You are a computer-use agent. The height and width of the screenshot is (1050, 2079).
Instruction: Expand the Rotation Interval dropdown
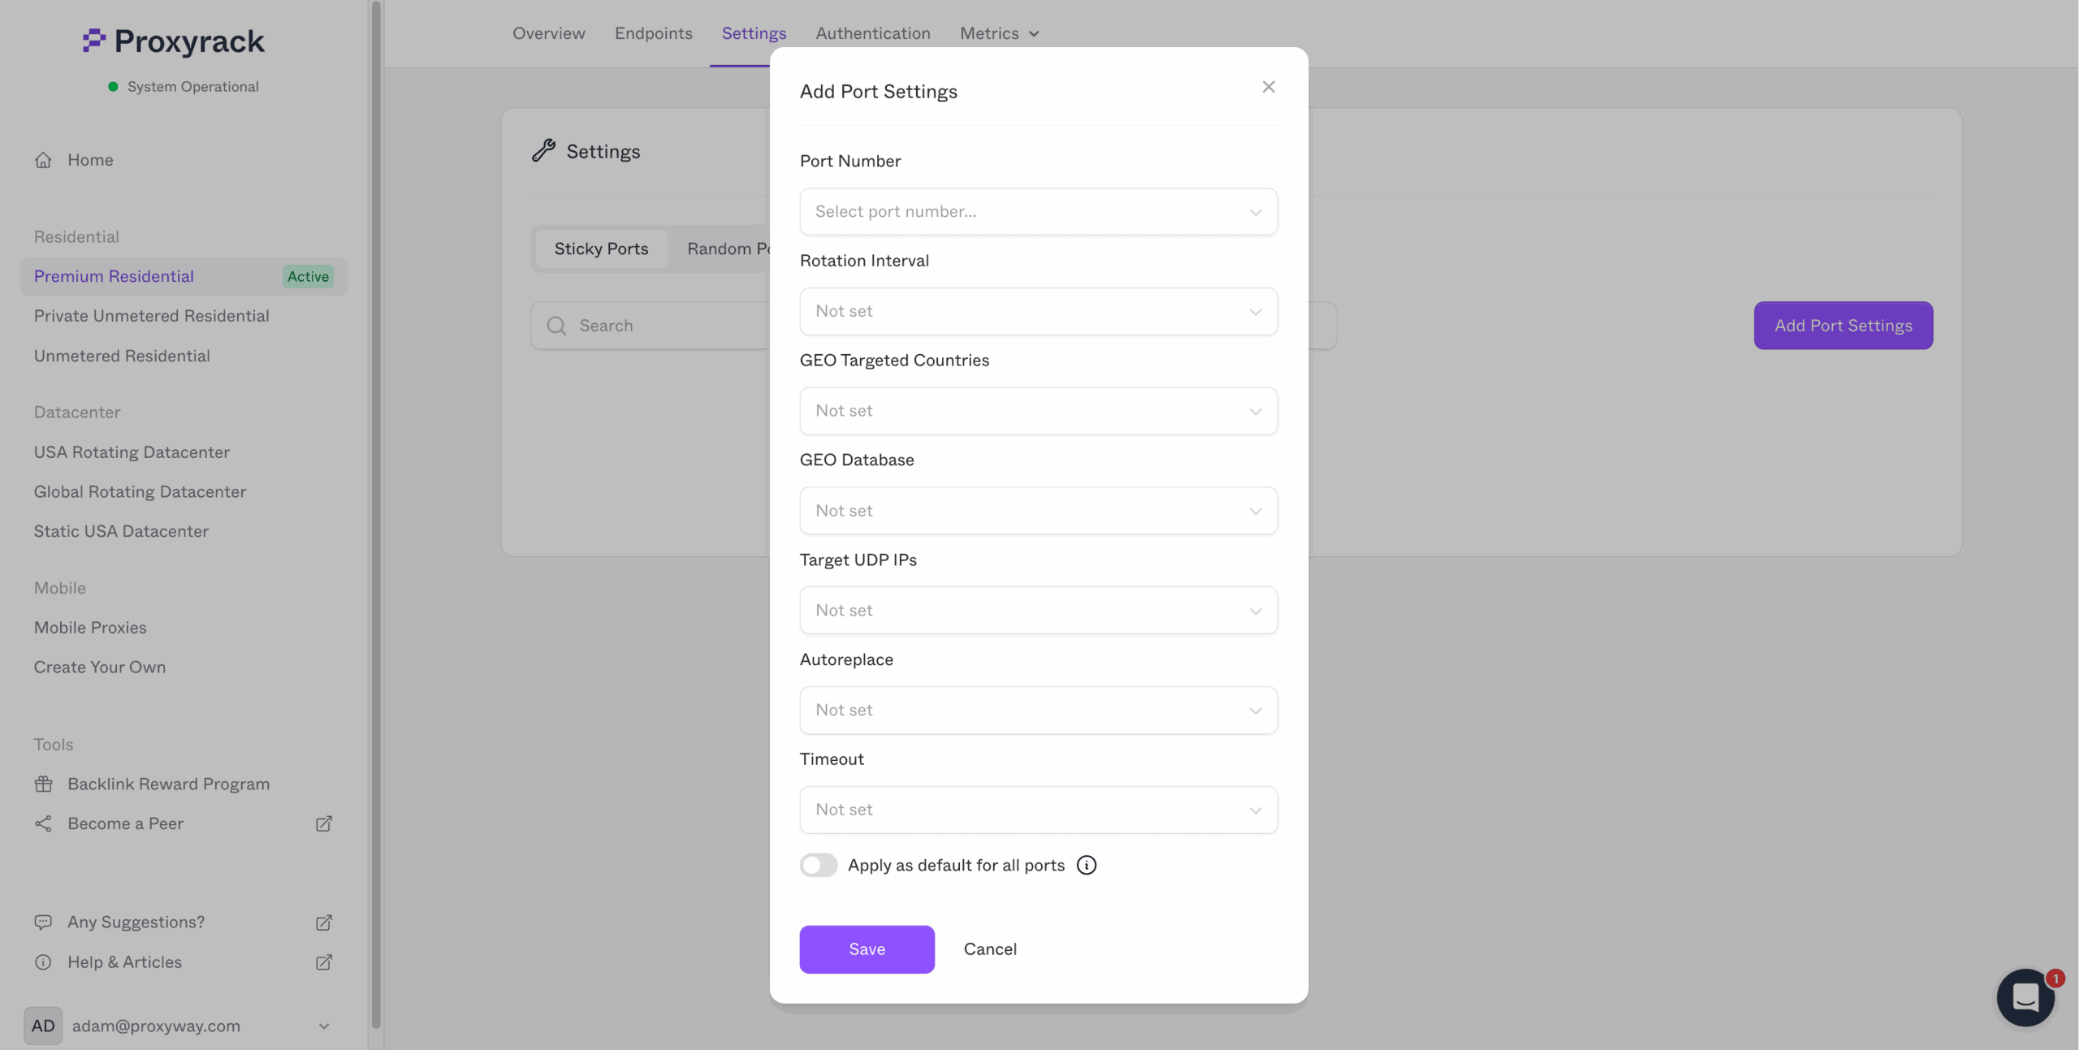click(1038, 312)
